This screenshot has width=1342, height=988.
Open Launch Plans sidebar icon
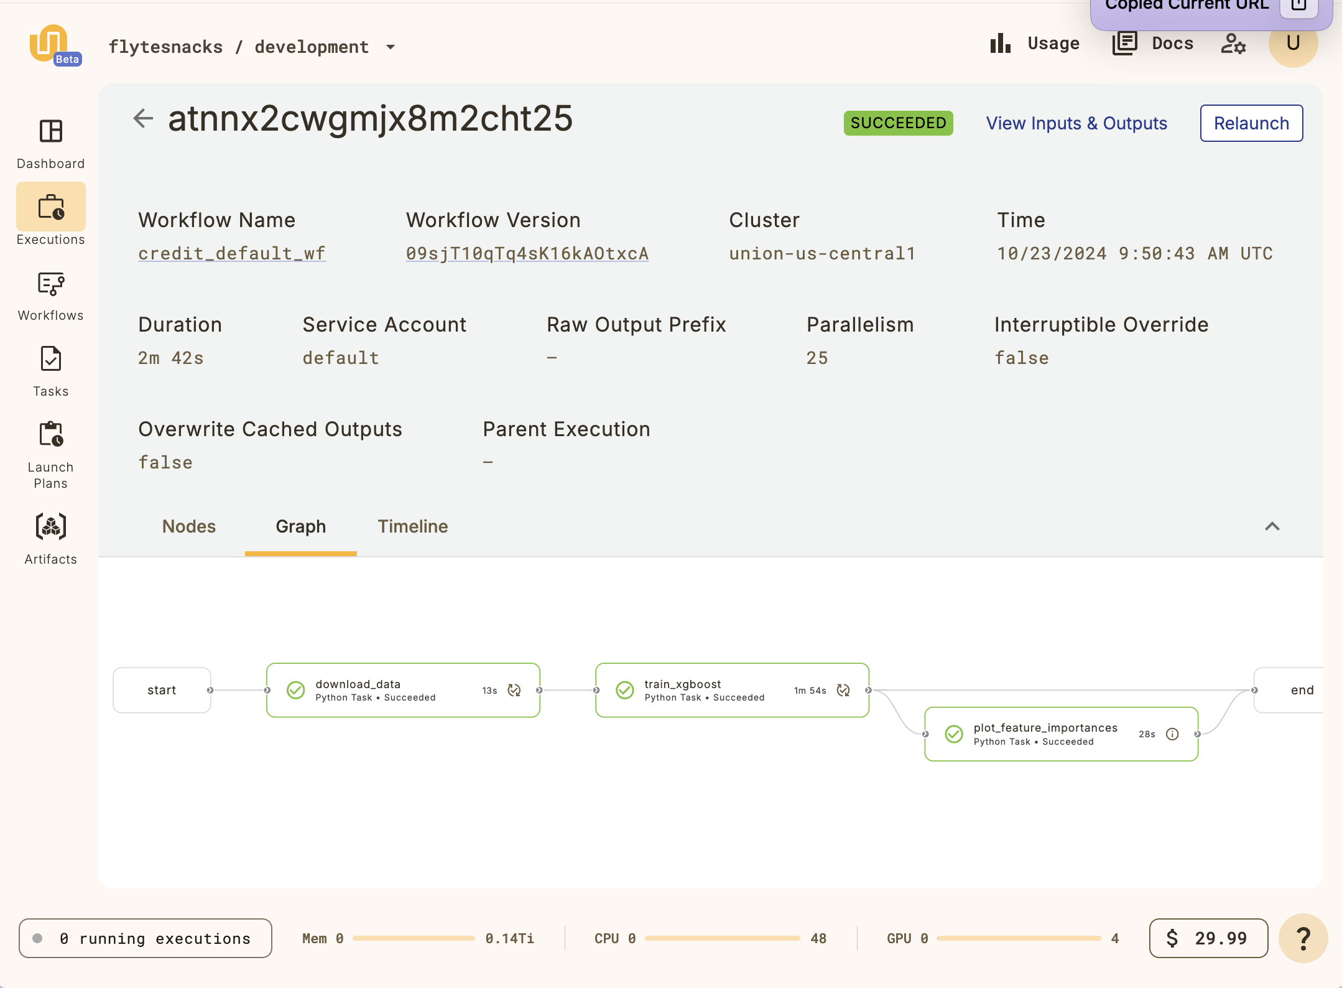pos(50,435)
